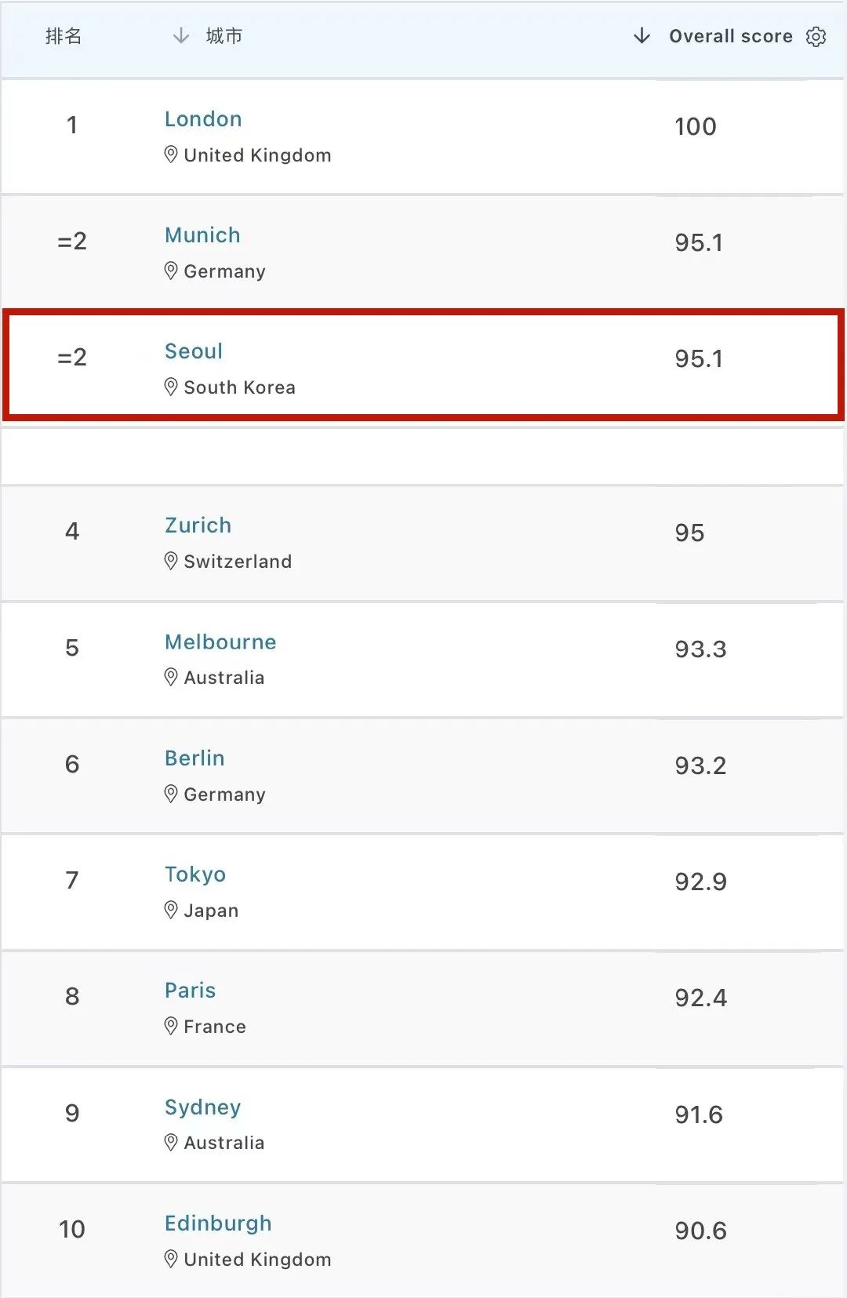
Task: Click Paris's 92.4 score cell
Action: 700,998
